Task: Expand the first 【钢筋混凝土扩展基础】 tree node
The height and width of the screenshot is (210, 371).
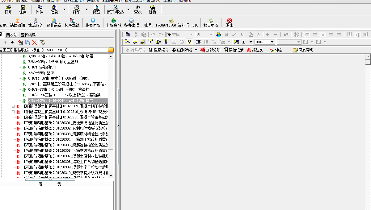Action: pos(13,106)
